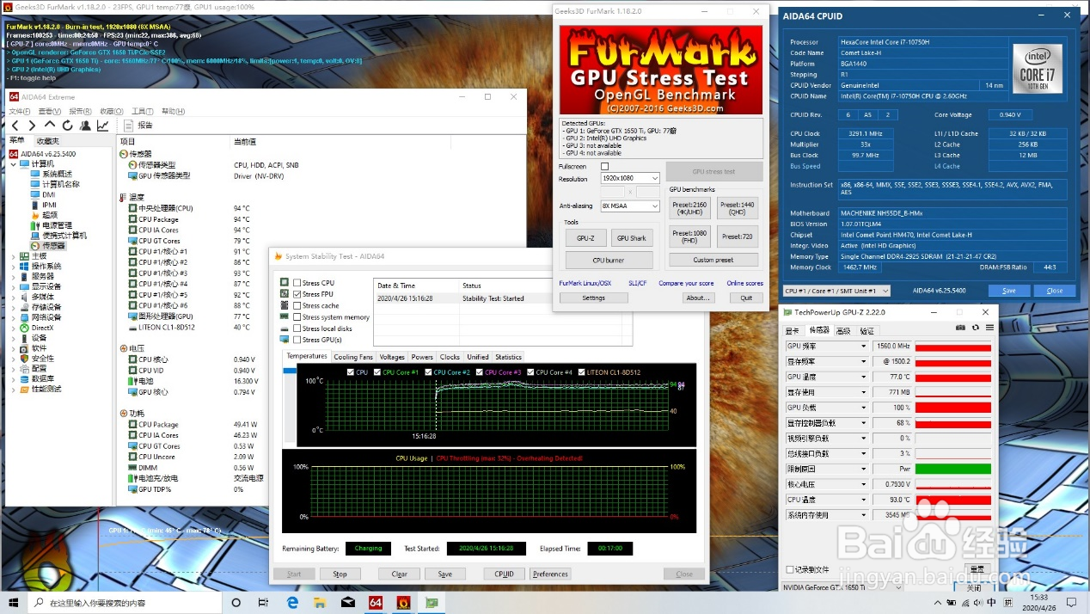Enable the Stress CPU checkbox
The width and height of the screenshot is (1090, 614).
point(297,283)
